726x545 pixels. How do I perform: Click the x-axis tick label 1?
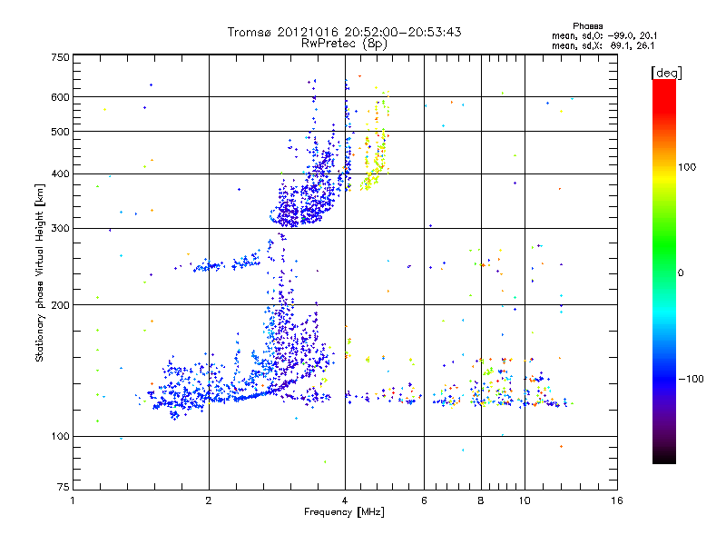[73, 500]
